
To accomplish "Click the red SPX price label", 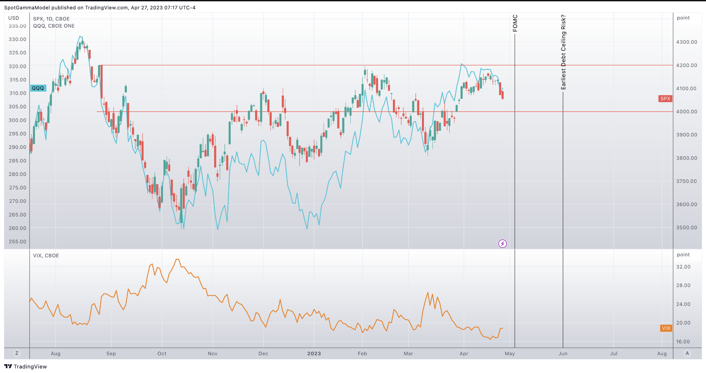I will click(x=665, y=99).
